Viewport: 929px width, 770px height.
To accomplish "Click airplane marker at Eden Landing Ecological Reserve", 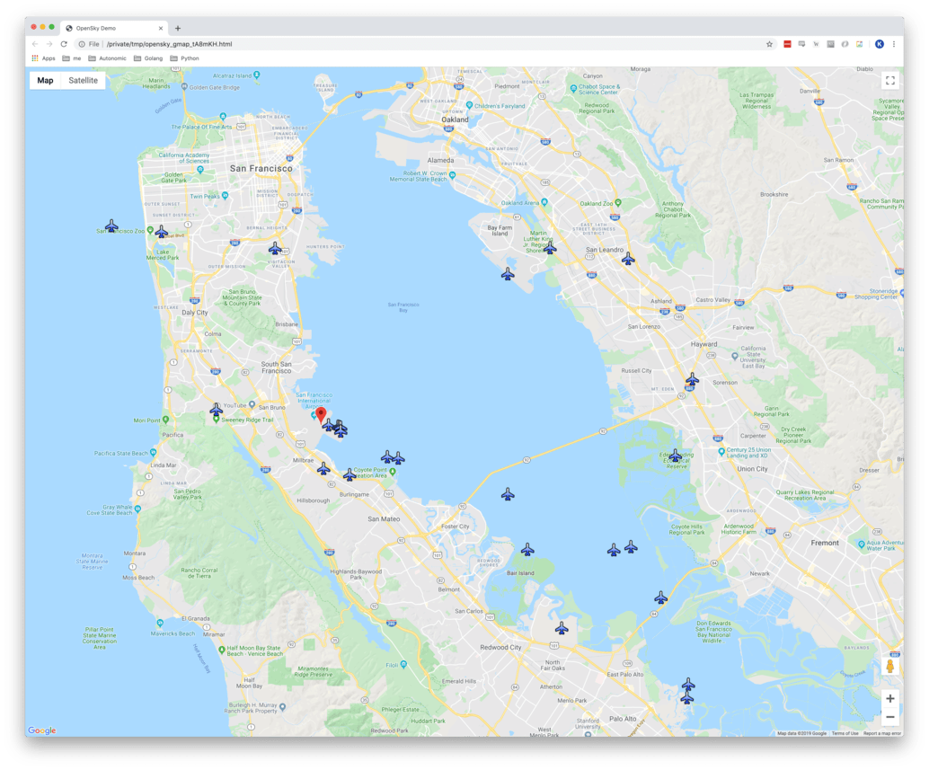I will [675, 455].
